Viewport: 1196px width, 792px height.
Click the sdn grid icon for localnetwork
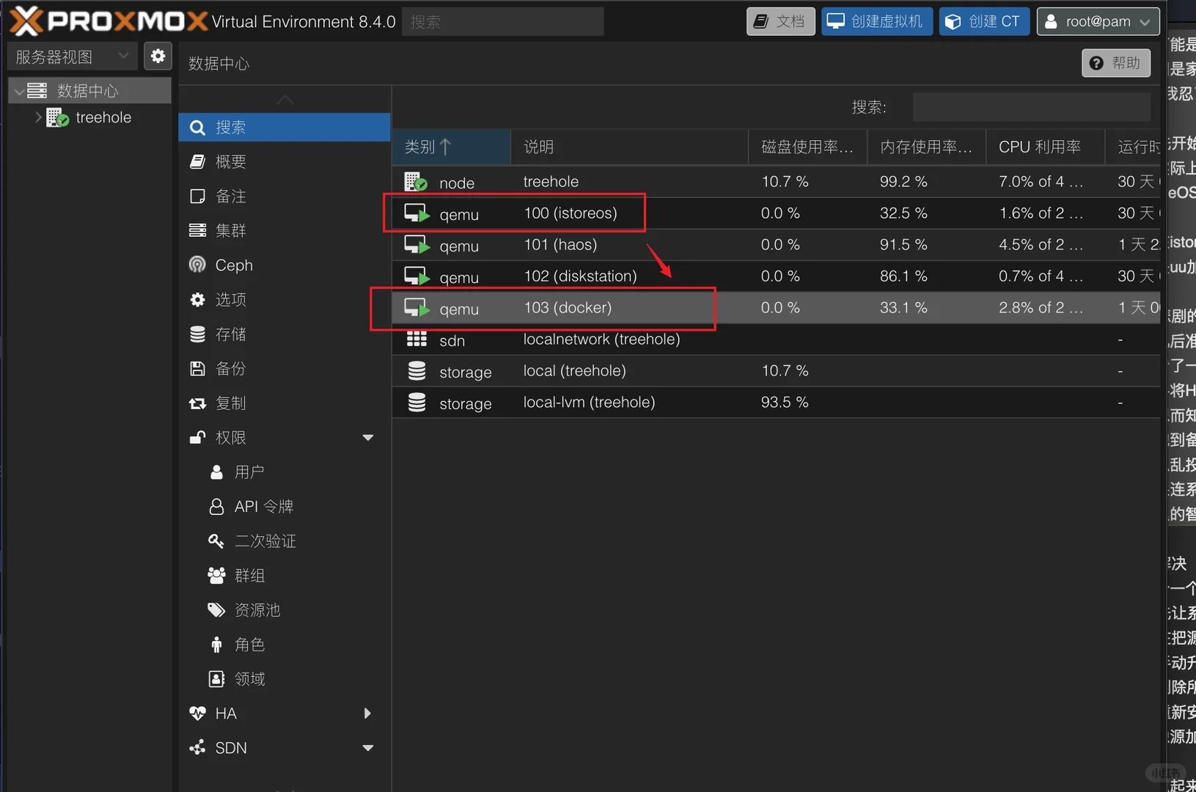[417, 340]
